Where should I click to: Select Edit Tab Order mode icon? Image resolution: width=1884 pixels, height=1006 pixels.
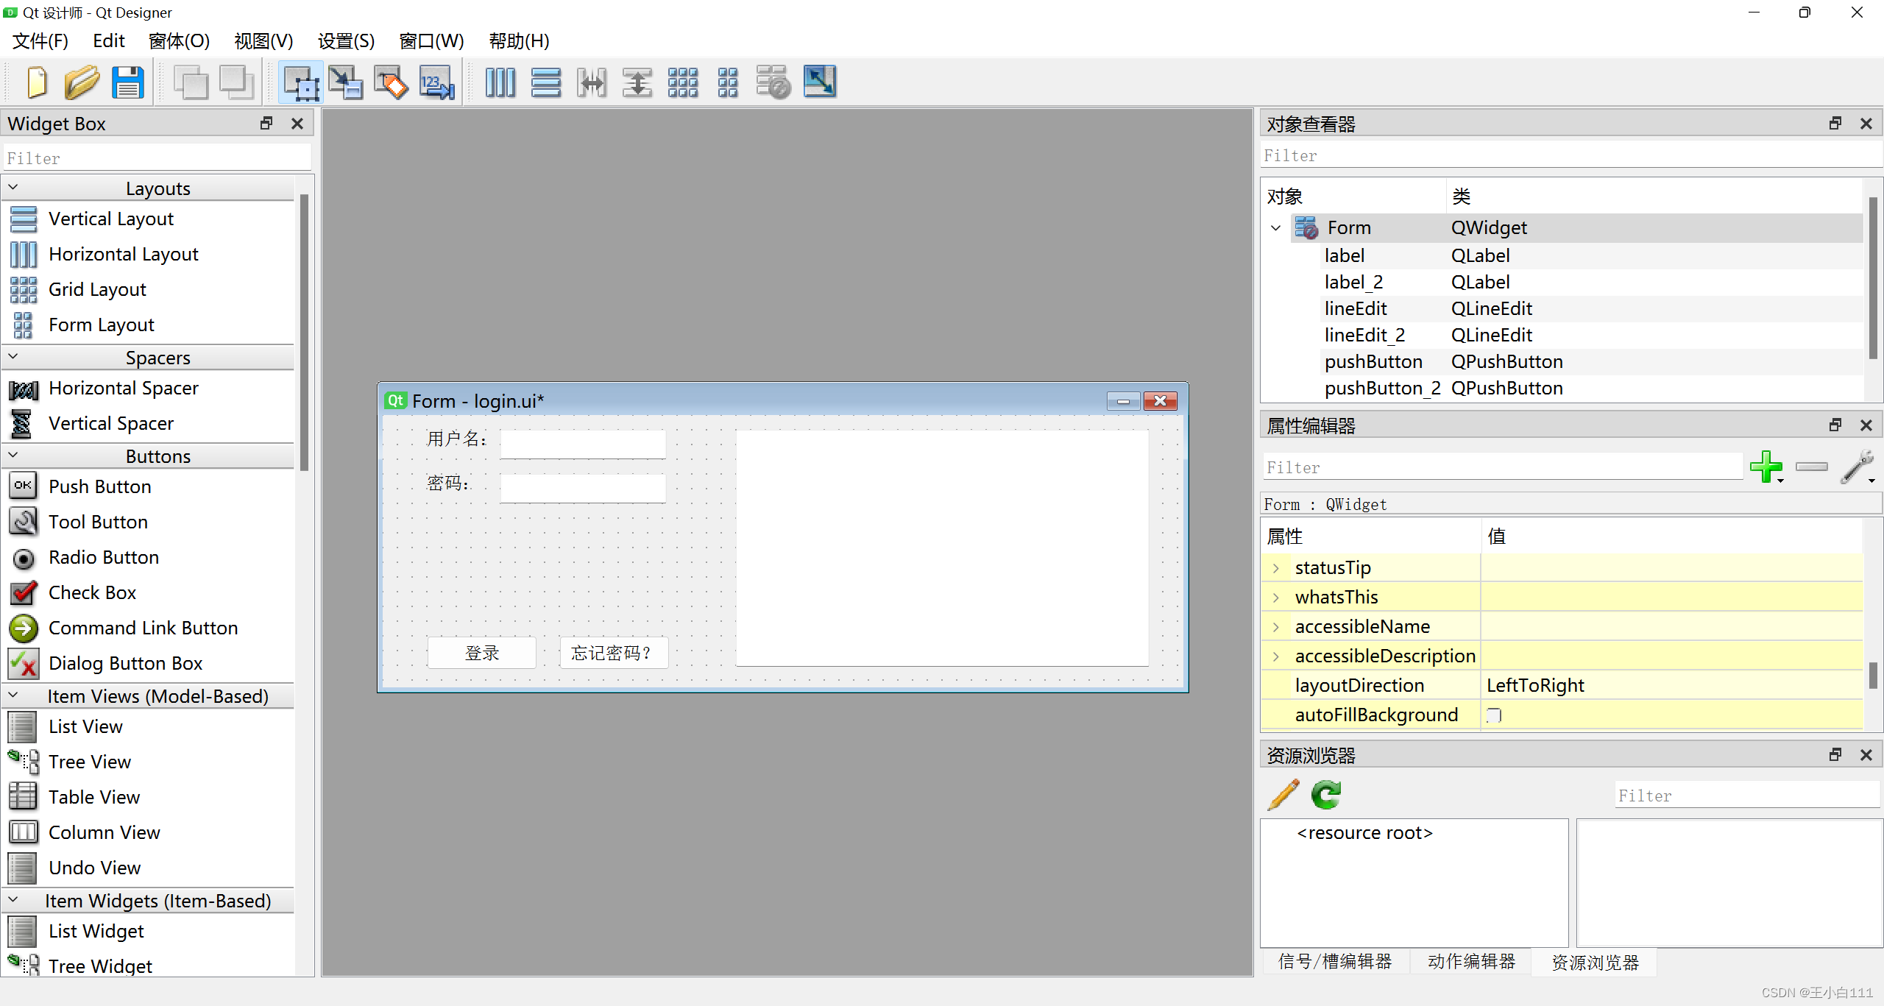point(436,82)
